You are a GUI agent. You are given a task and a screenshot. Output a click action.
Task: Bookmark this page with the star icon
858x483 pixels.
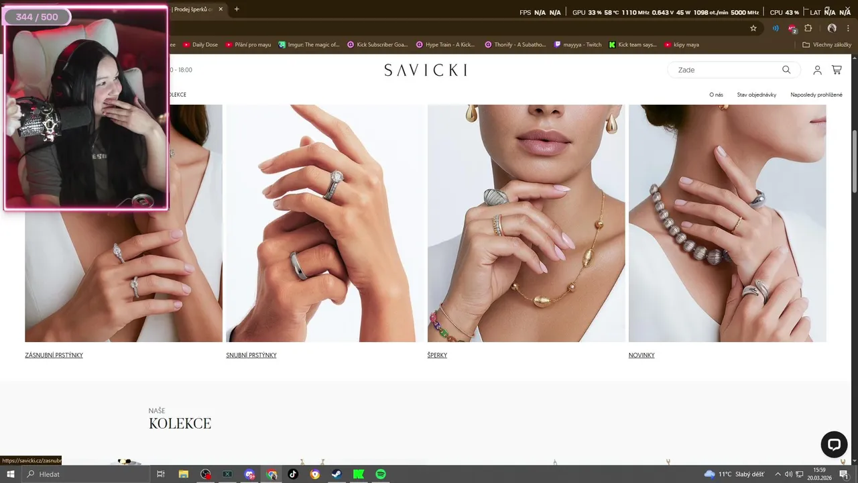click(753, 28)
